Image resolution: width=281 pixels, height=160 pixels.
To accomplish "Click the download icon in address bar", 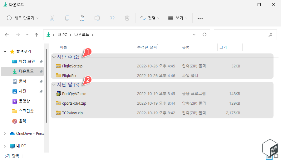I will [x=48, y=34].
